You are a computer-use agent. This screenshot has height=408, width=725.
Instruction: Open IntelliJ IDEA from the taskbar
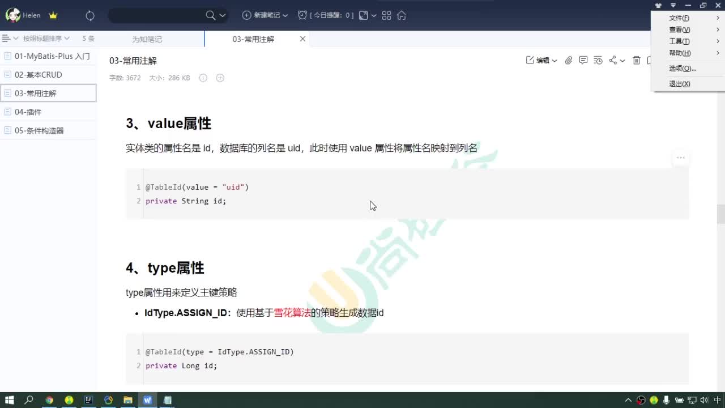point(88,400)
